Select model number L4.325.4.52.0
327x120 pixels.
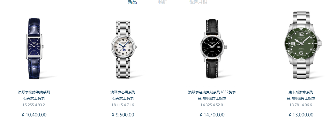coord(212,105)
